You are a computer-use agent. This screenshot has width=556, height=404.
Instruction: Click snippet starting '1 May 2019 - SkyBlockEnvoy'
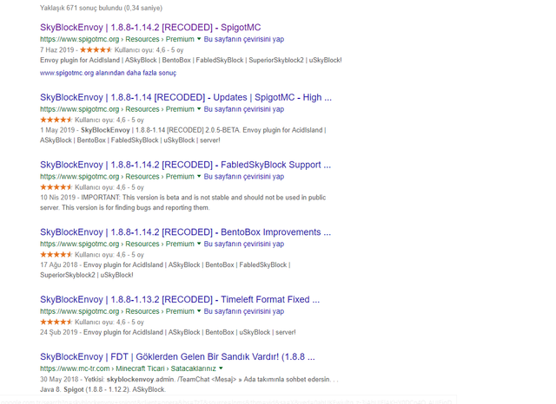coord(183,135)
